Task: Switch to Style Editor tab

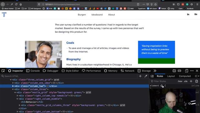Action: (x=70, y=71)
